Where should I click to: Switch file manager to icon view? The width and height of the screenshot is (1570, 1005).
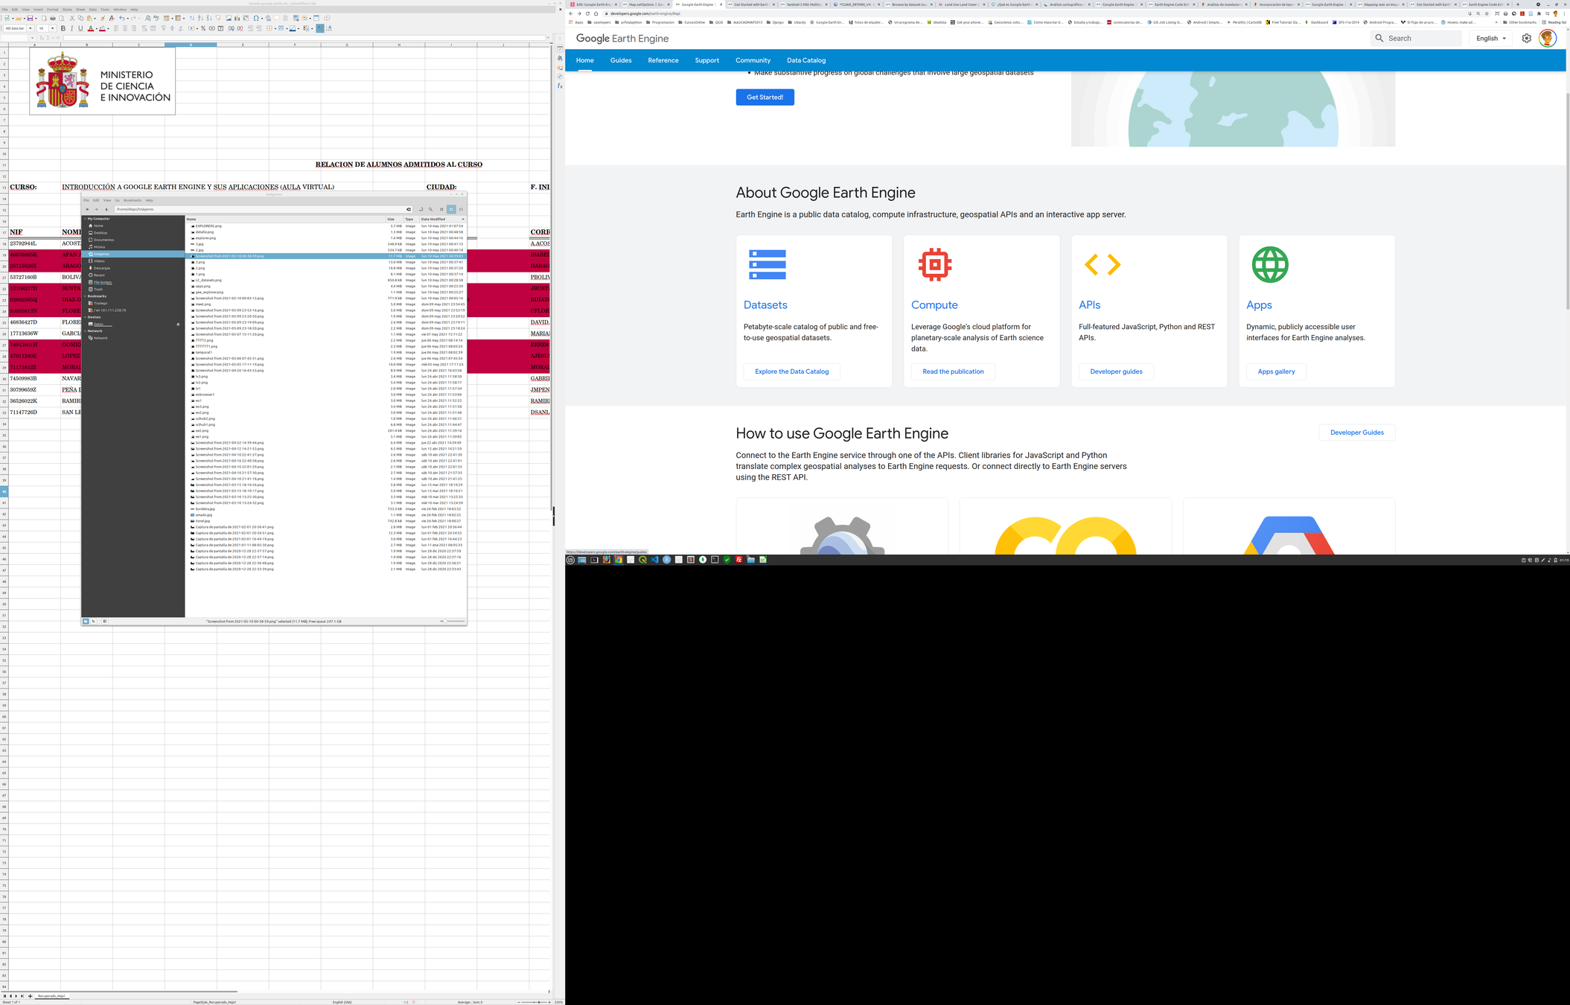(441, 209)
